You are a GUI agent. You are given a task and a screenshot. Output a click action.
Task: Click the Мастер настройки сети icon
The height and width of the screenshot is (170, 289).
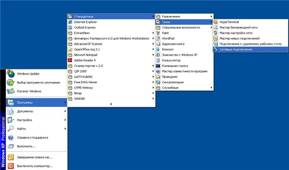216,33
